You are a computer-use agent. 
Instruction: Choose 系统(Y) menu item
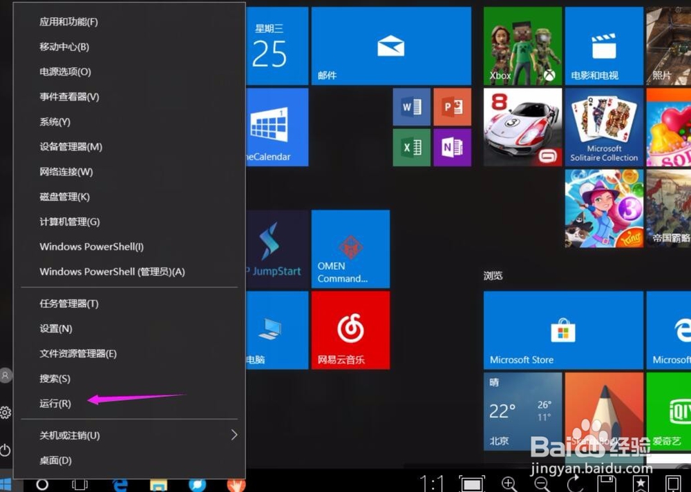(x=129, y=122)
